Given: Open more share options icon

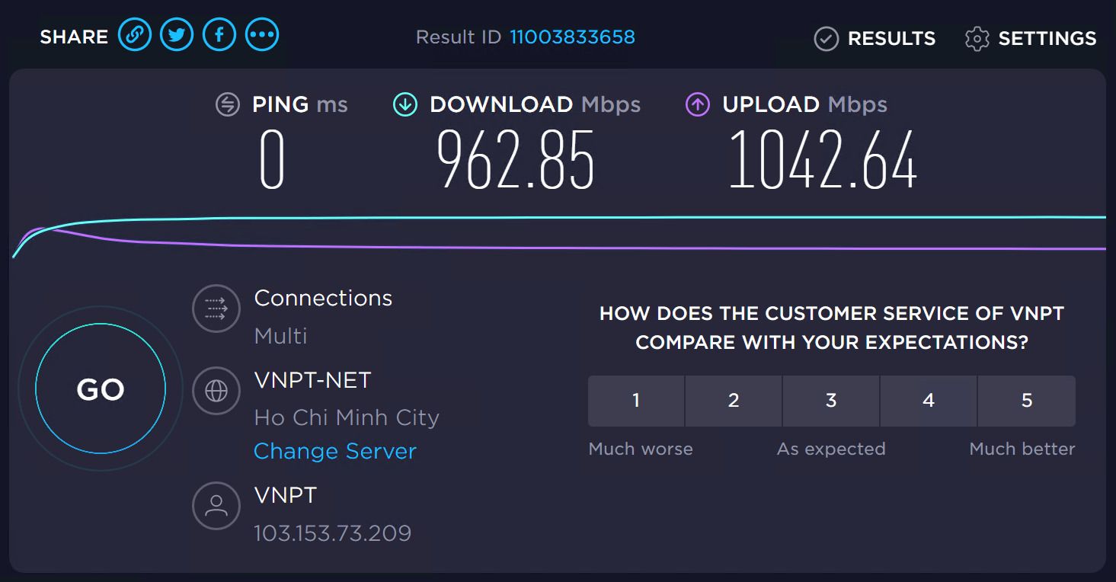Looking at the screenshot, I should click(262, 35).
